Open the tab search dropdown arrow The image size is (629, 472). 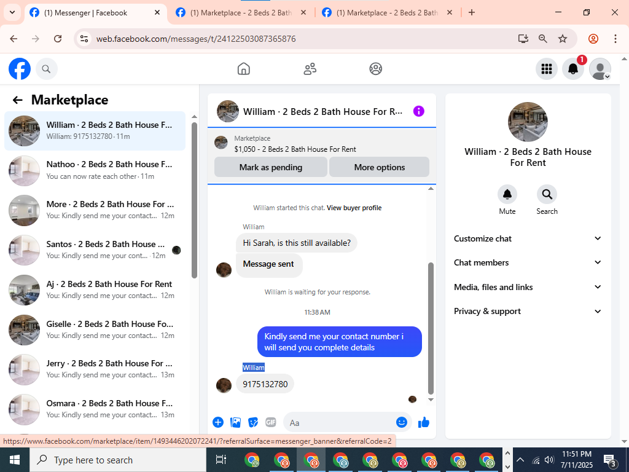(x=12, y=12)
